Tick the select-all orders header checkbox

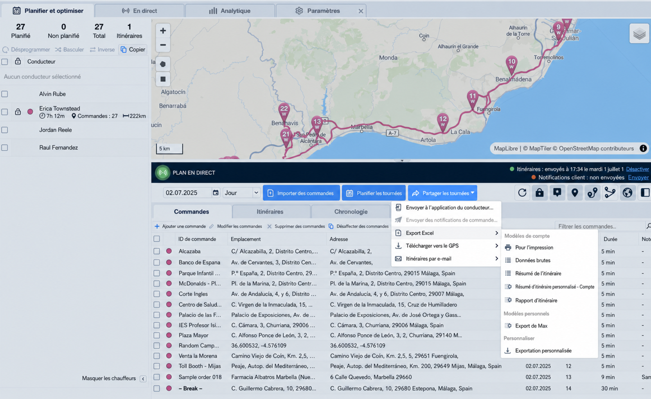(156, 239)
